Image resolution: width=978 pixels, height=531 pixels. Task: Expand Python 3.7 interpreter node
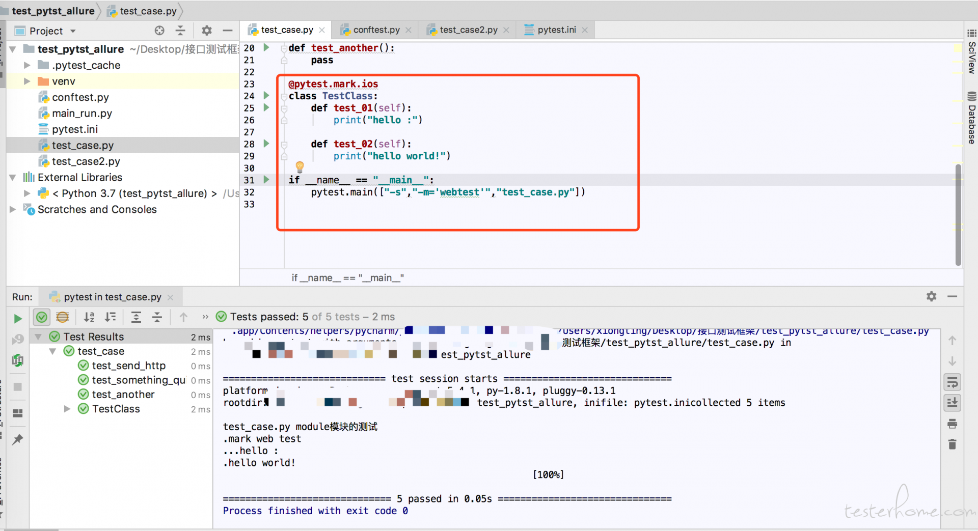(27, 193)
